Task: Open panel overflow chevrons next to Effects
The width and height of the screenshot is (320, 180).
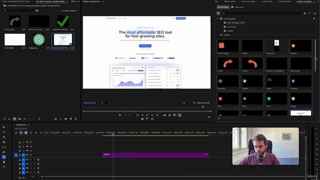Action: [79, 1]
